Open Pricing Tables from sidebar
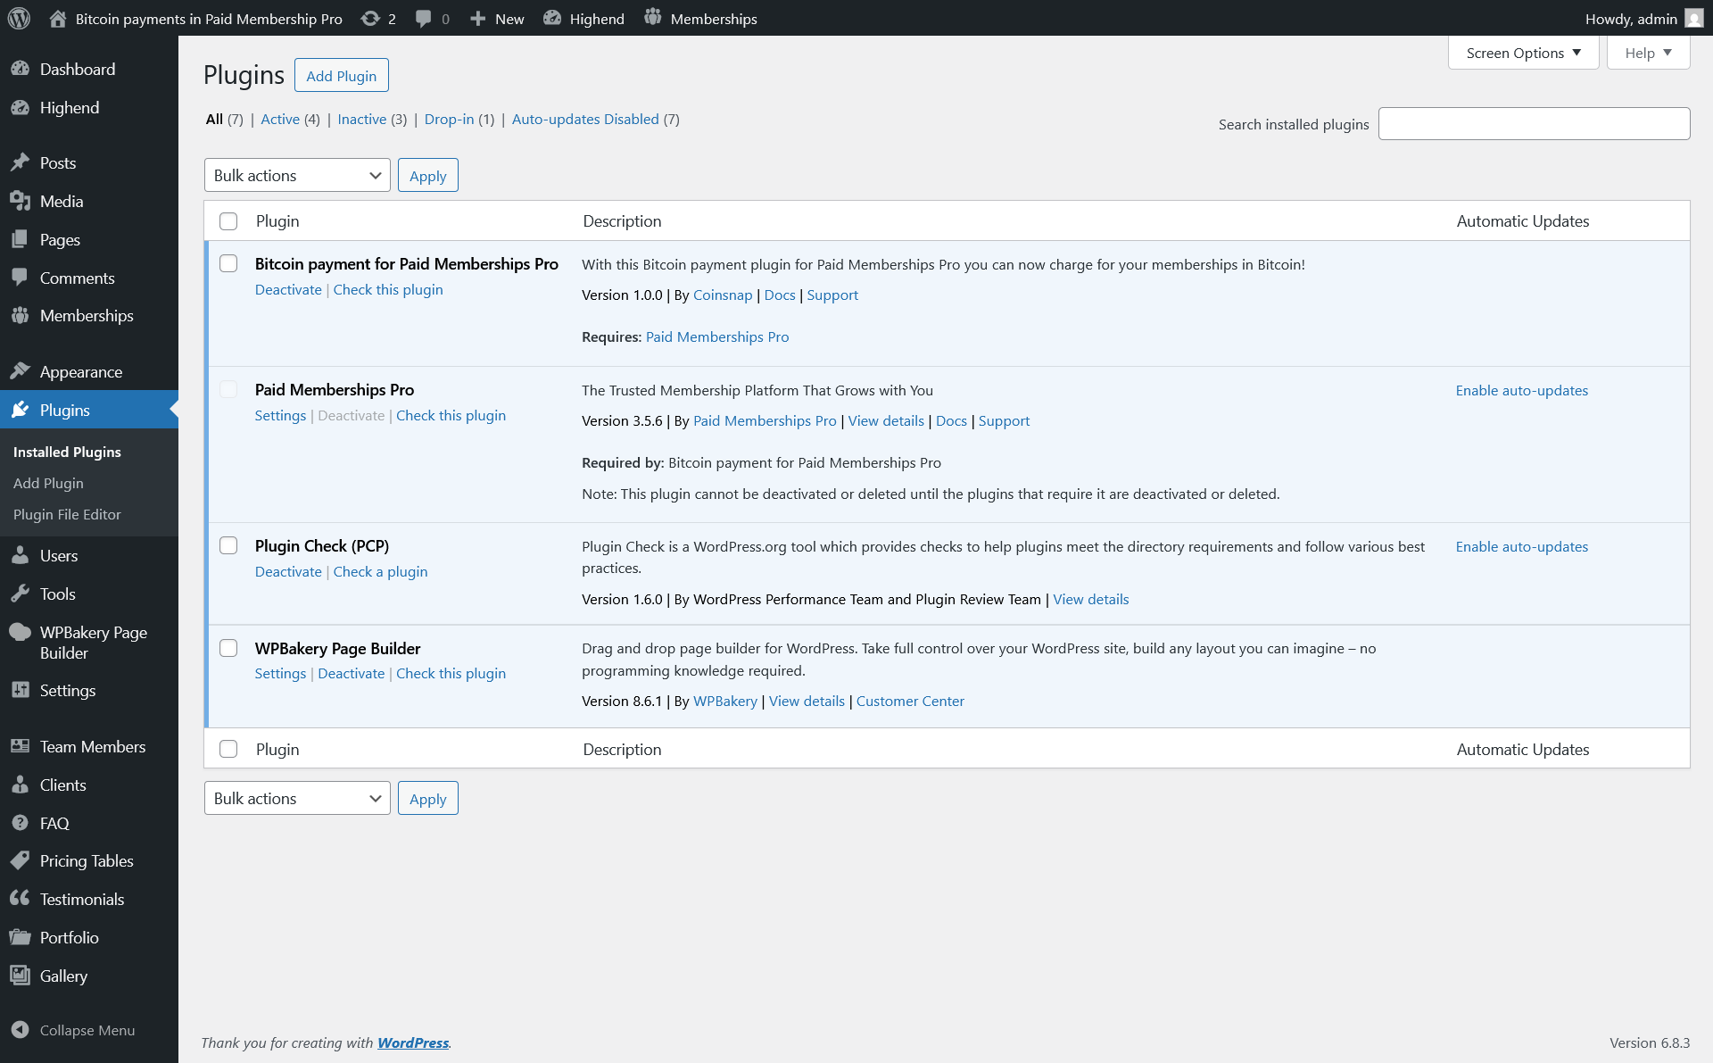The image size is (1713, 1063). click(87, 860)
